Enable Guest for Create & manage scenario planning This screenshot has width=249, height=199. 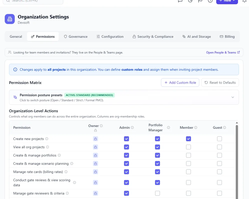(219, 163)
